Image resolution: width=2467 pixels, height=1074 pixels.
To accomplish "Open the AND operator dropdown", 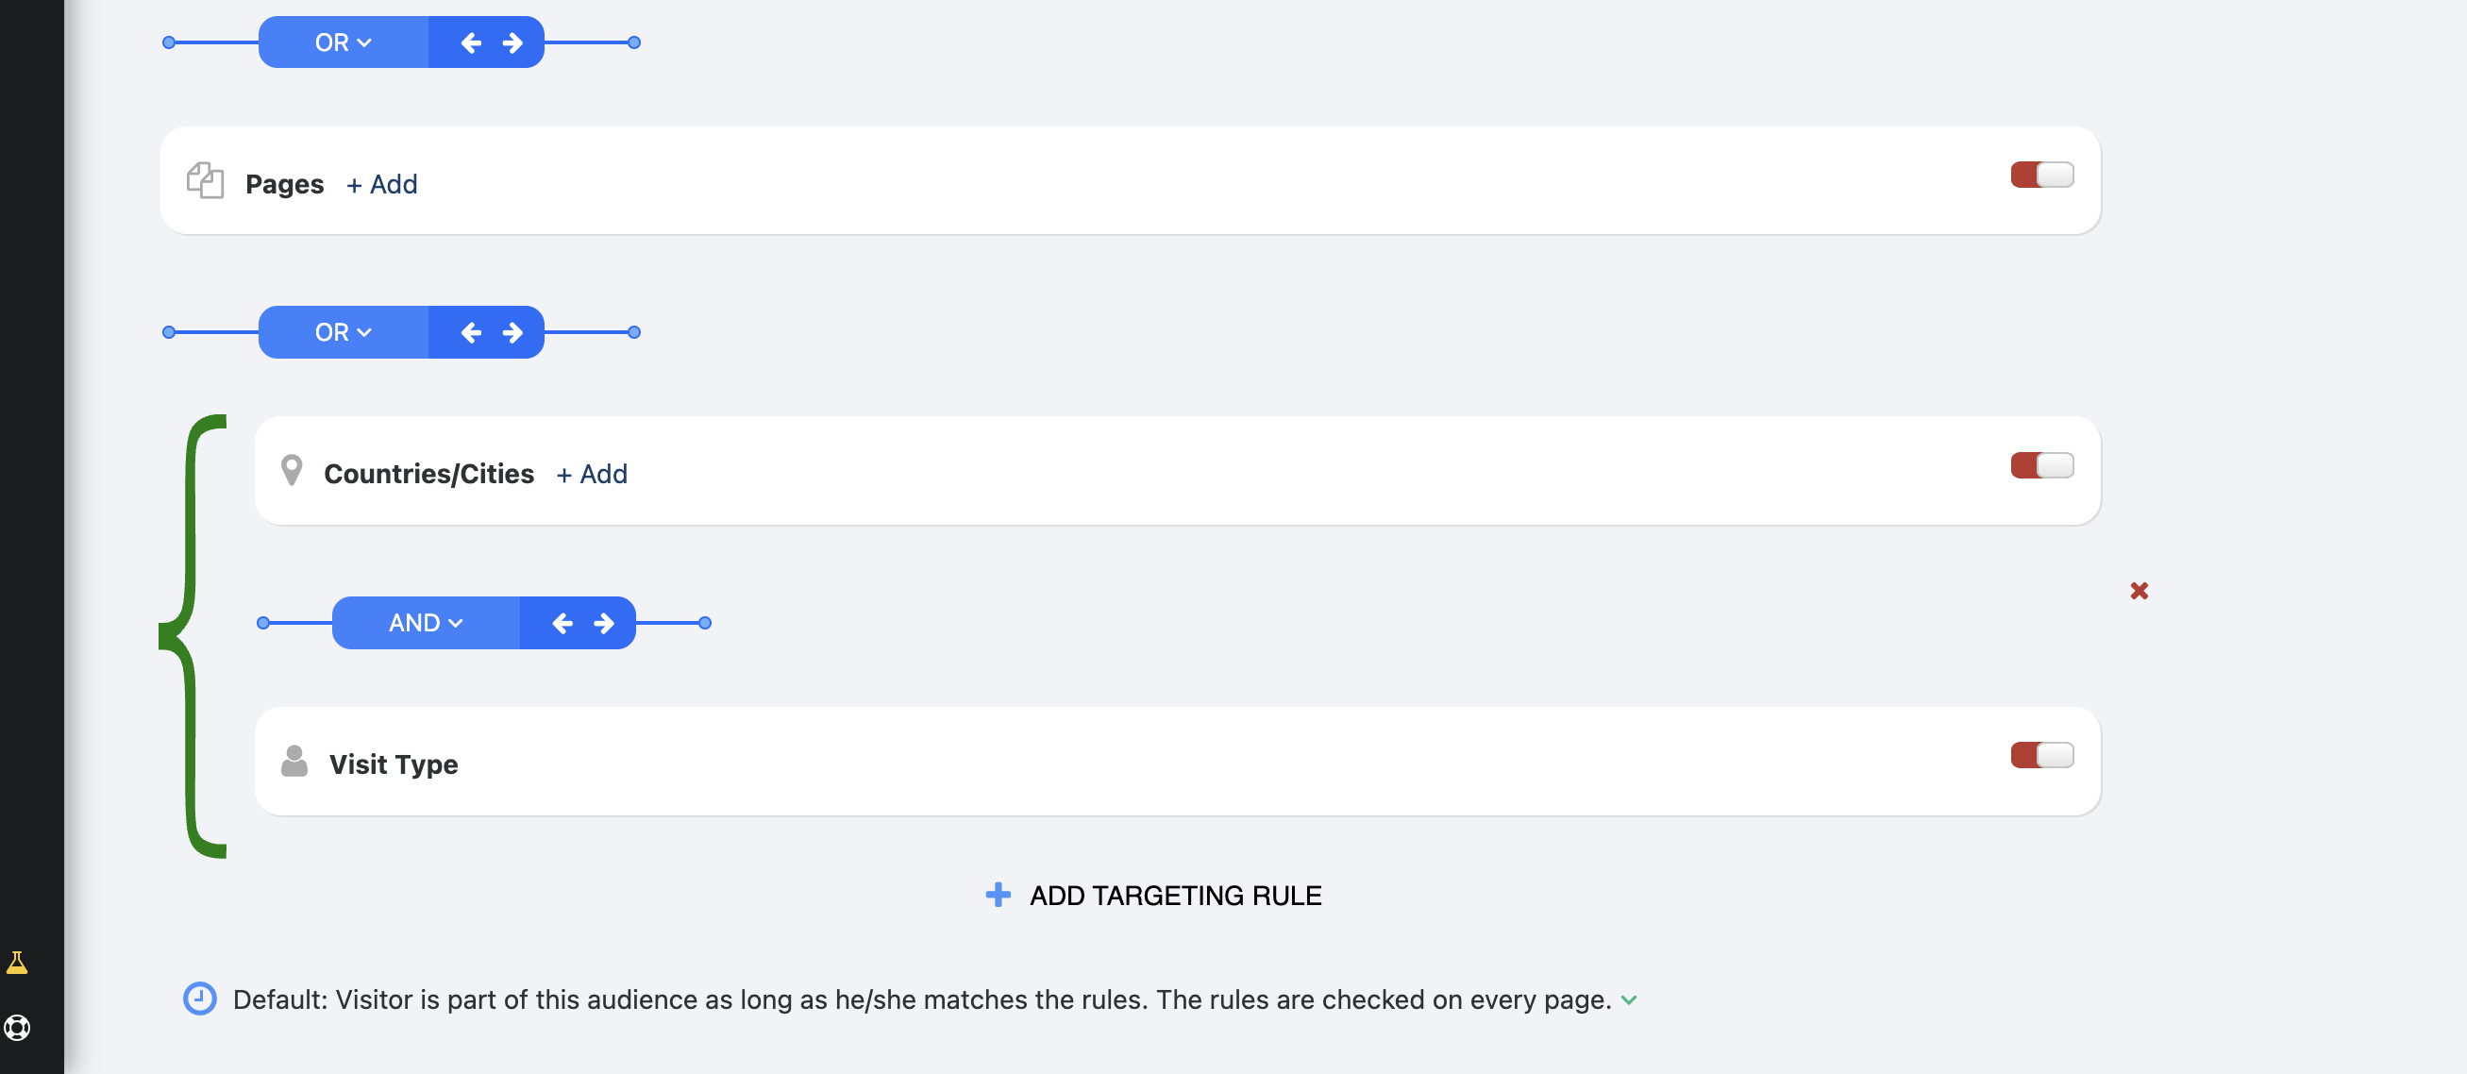I will pyautogui.click(x=426, y=623).
